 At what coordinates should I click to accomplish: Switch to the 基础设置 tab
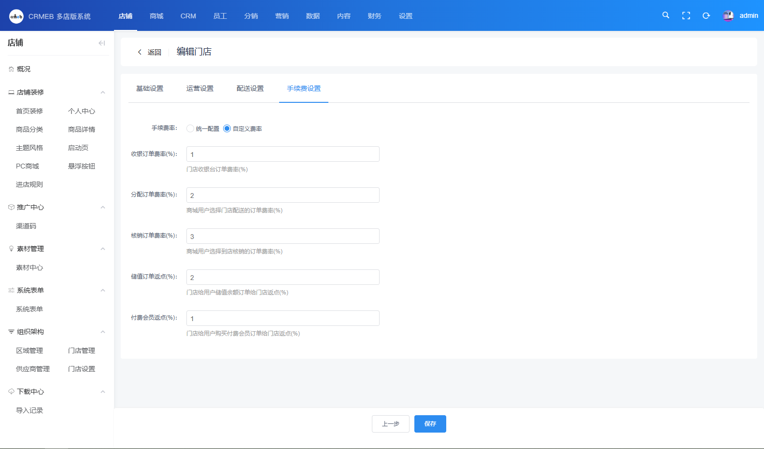[x=150, y=88]
